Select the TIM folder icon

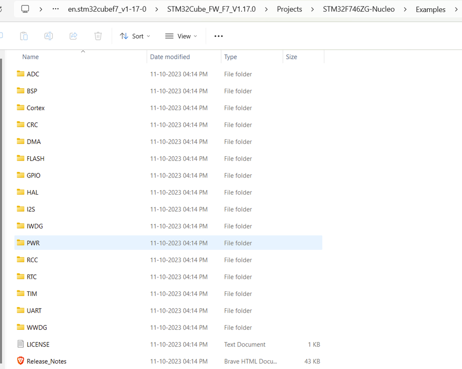click(21, 293)
